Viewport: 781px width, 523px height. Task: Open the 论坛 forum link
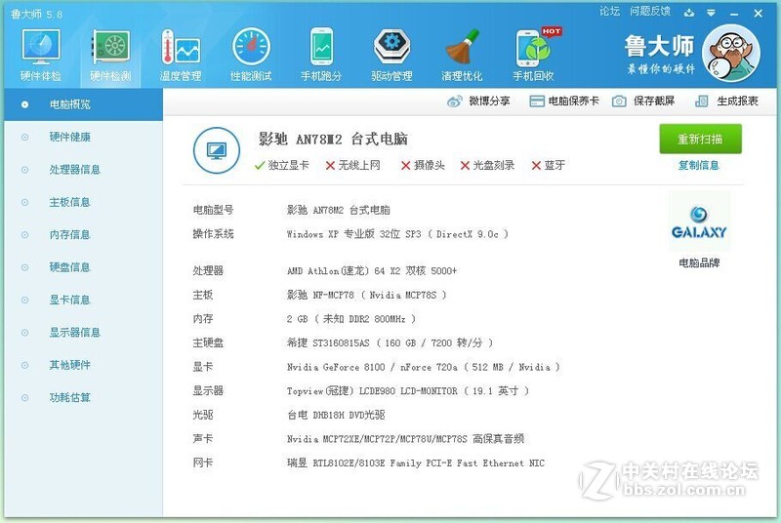coord(609,11)
